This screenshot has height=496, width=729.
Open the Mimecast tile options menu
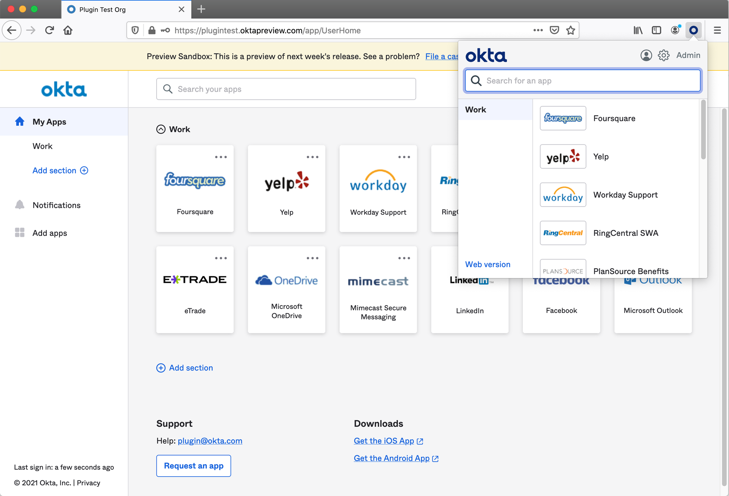404,258
